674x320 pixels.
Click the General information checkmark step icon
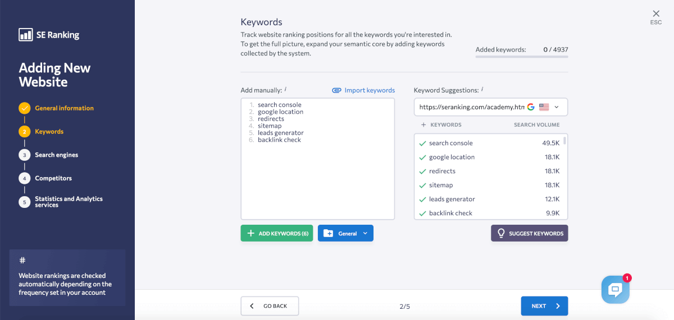(x=24, y=108)
